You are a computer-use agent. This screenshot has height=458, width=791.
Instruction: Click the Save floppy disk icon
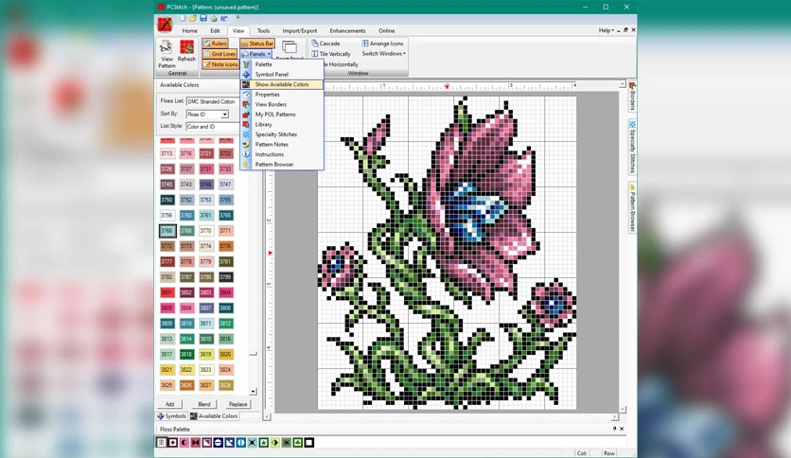click(203, 18)
